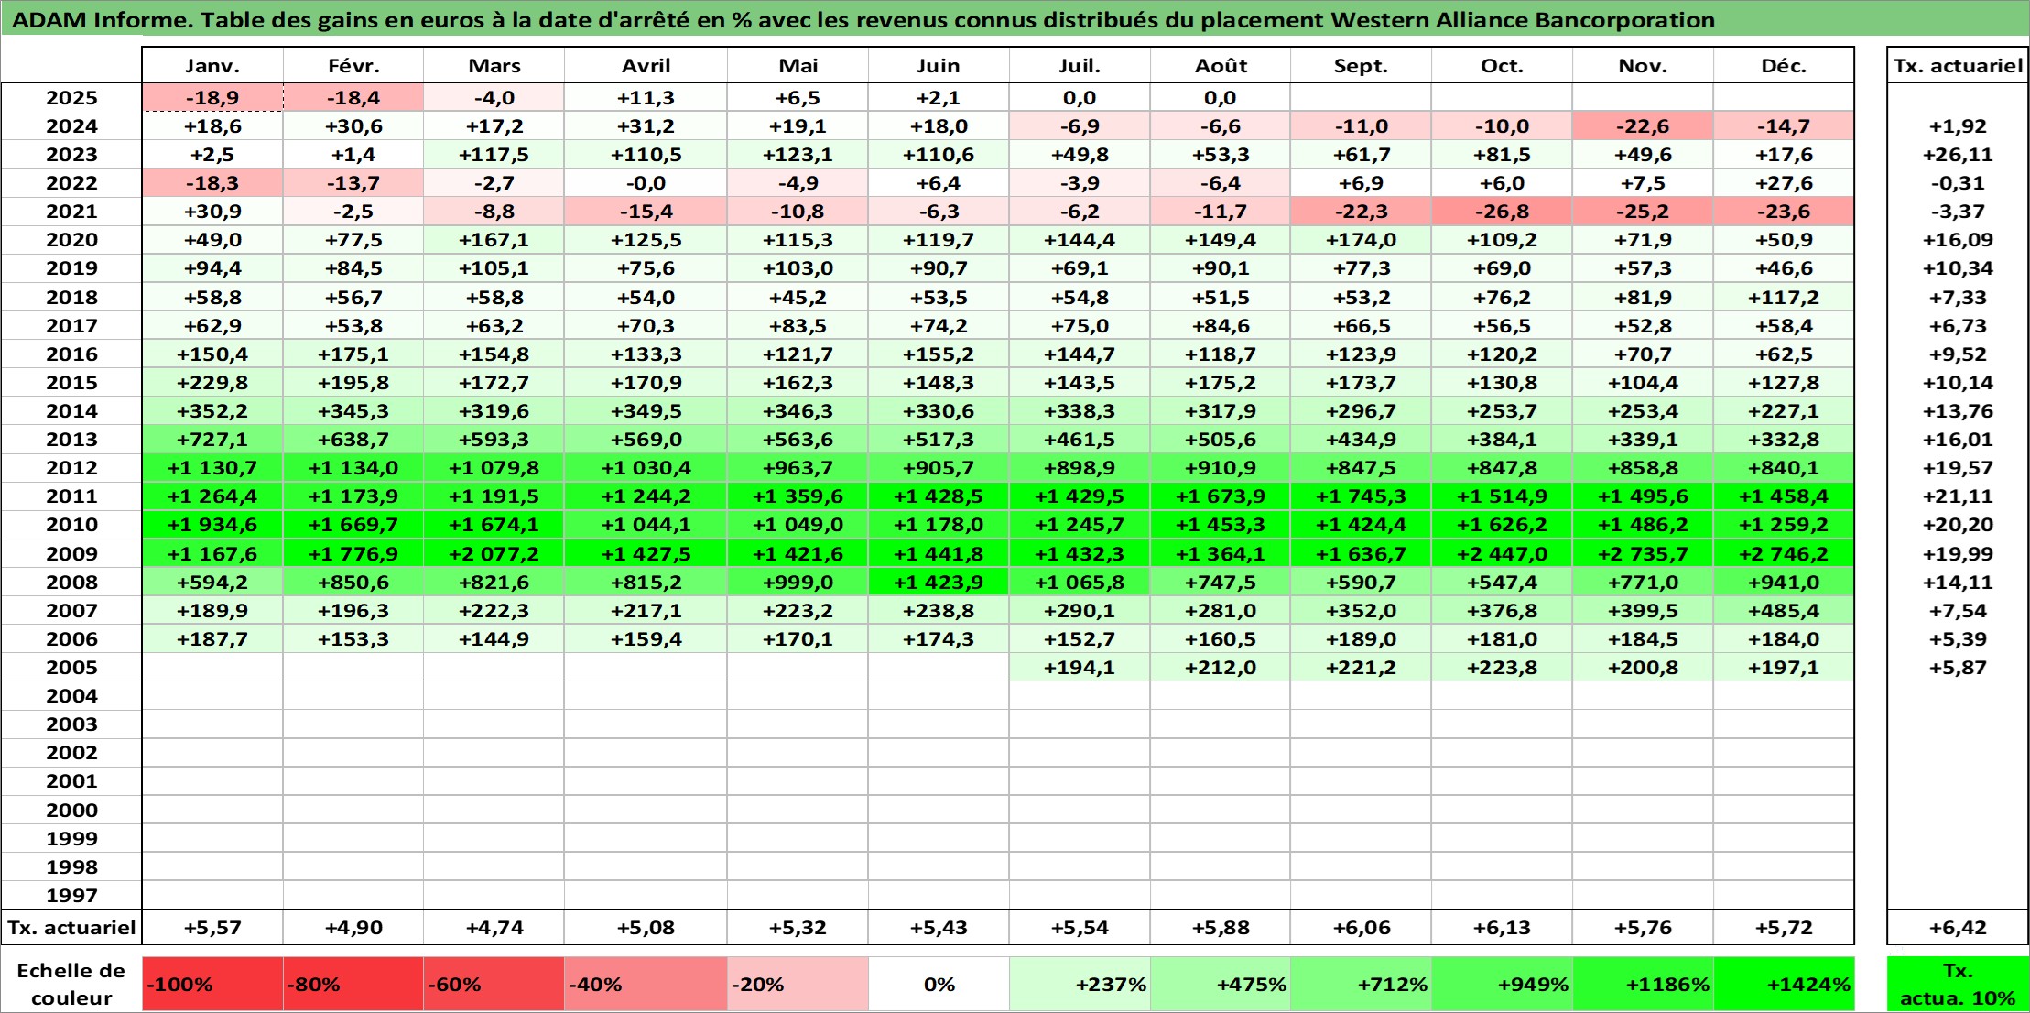2030x1013 pixels.
Task: Select the 2005 row label
Action: [71, 668]
